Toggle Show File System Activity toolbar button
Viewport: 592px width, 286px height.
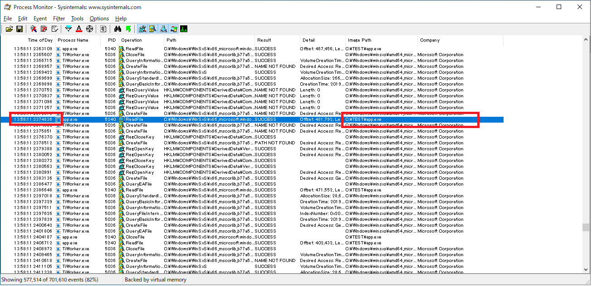[153, 29]
